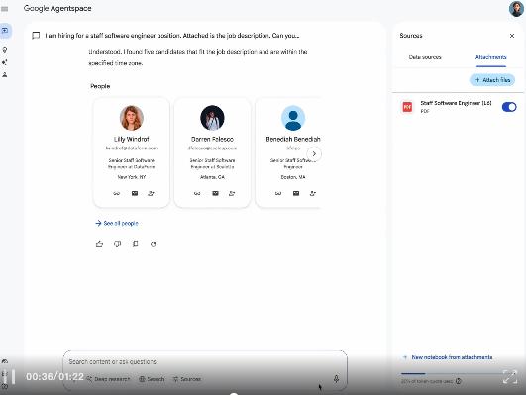Click the flag icon below the response

point(135,244)
